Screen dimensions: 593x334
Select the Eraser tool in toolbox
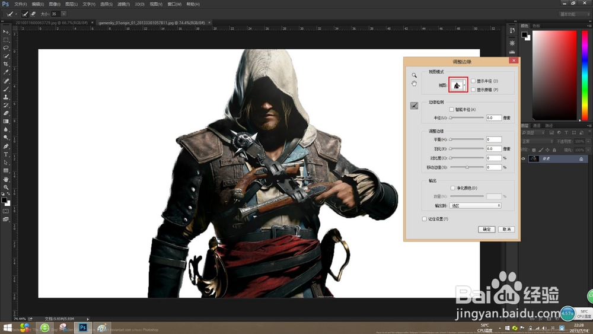tap(6, 113)
